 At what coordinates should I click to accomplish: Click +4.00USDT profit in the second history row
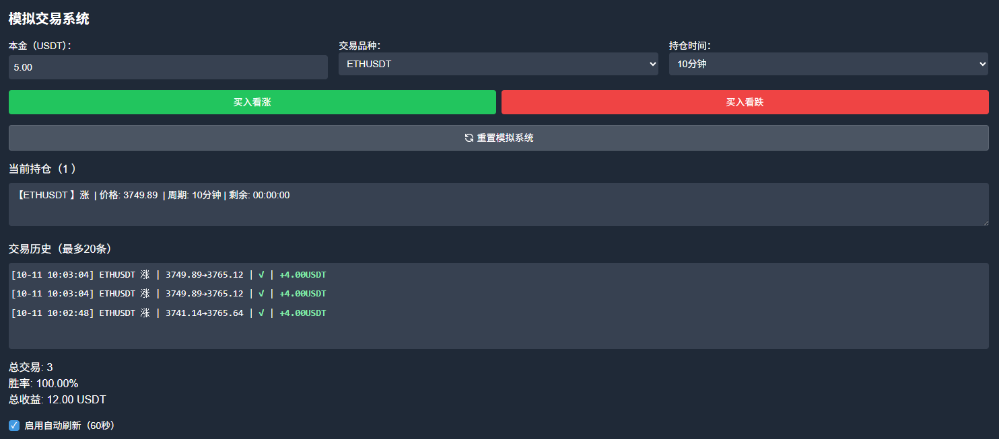302,294
